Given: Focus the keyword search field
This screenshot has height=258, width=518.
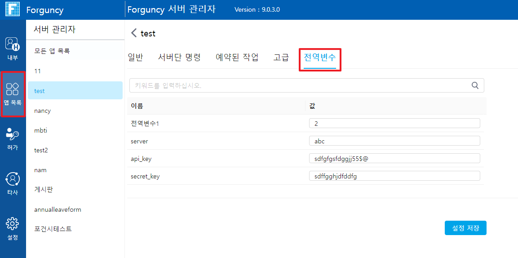Looking at the screenshot, I should 306,85.
